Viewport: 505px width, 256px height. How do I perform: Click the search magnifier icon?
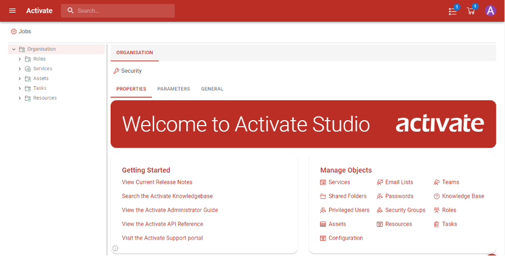[x=71, y=10]
